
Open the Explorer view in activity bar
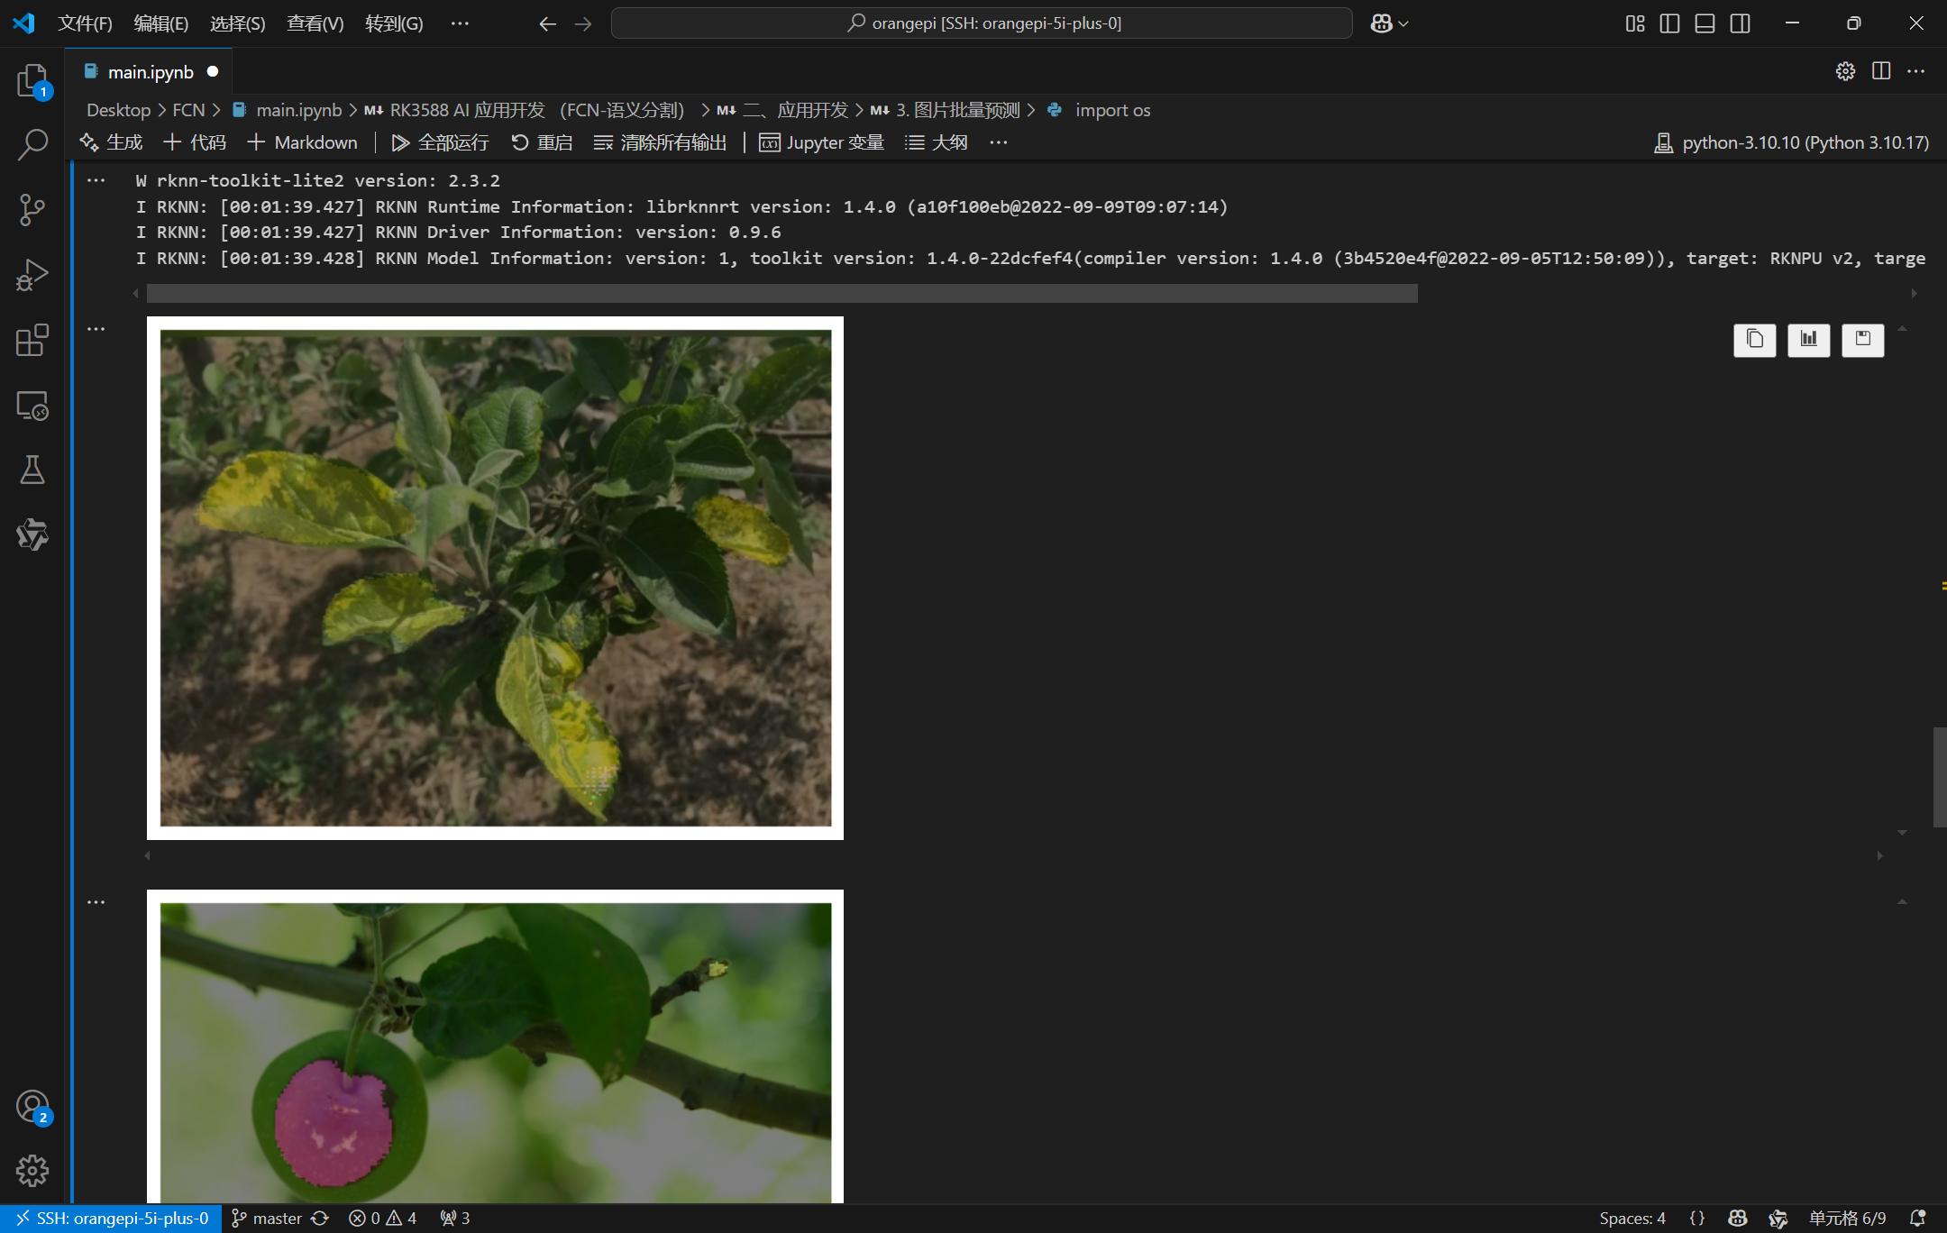32,80
